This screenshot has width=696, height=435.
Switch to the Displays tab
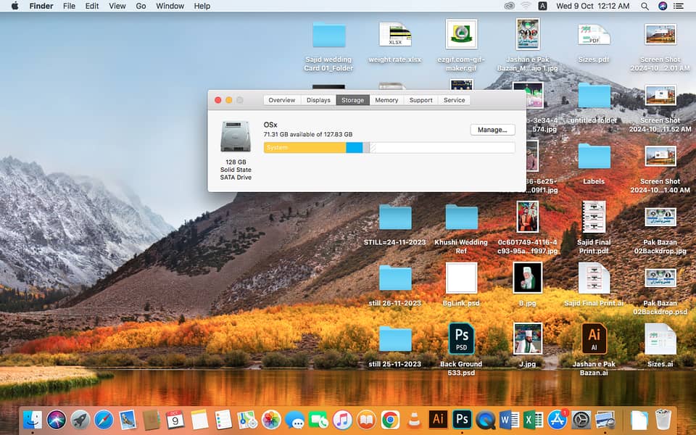click(x=318, y=100)
